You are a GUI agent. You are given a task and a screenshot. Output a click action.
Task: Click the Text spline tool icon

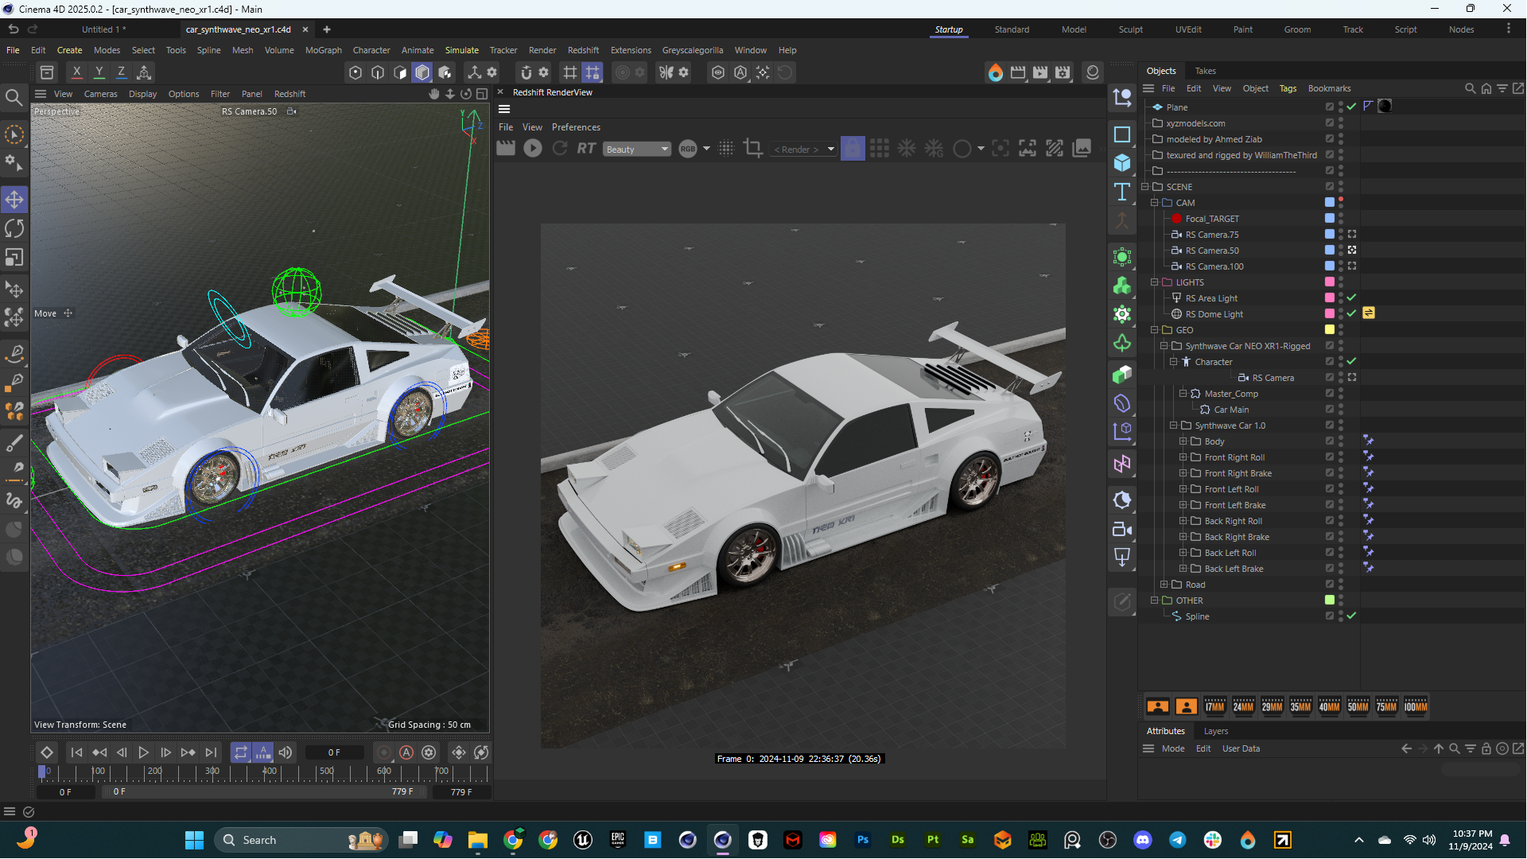click(1122, 192)
